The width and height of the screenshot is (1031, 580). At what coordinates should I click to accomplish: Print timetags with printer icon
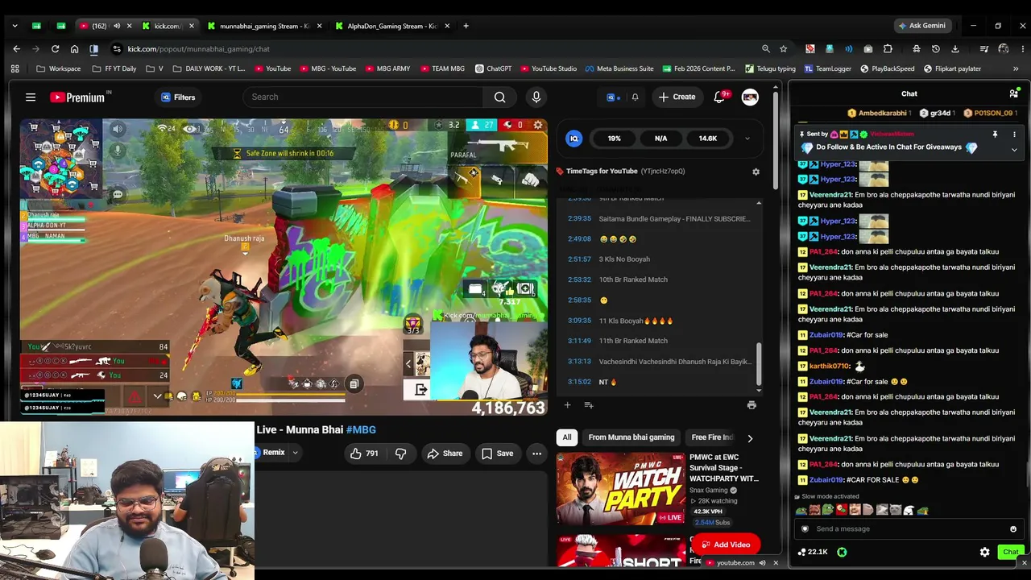coord(752,405)
